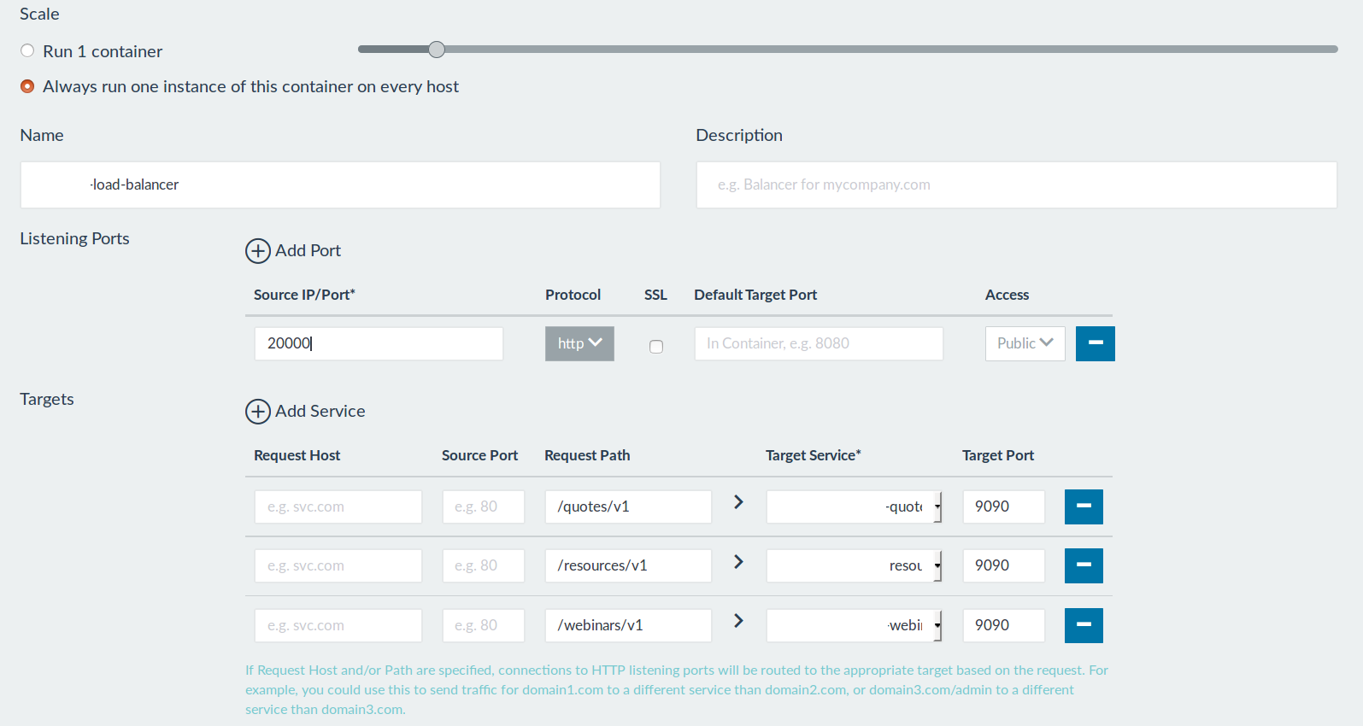This screenshot has height=726, width=1363.
Task: Click the Name field containing load-balancer
Action: point(340,184)
